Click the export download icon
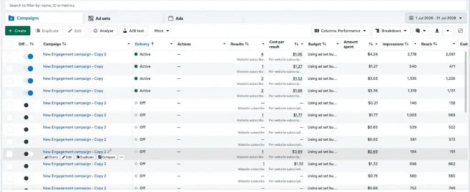The height and width of the screenshot is (192, 470). [437, 31]
